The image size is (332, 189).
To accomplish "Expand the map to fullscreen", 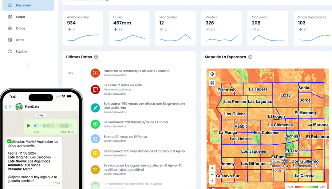I will click(212, 83).
